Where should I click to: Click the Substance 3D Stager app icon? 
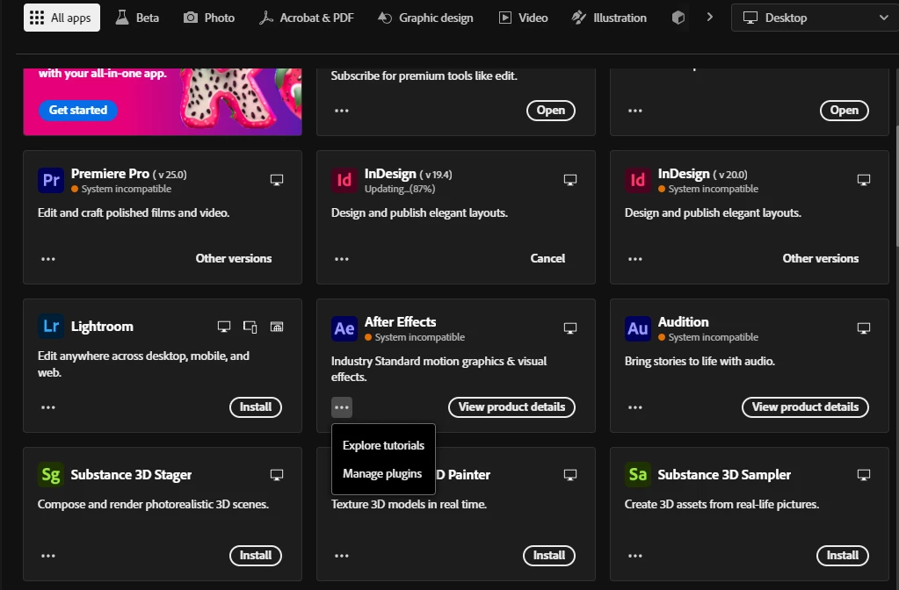50,475
